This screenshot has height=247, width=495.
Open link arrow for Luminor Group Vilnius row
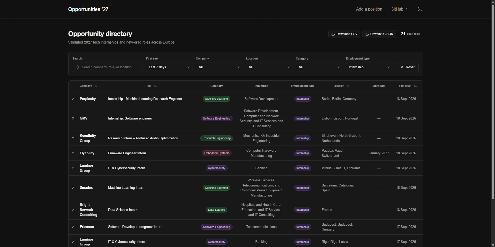click(x=73, y=168)
